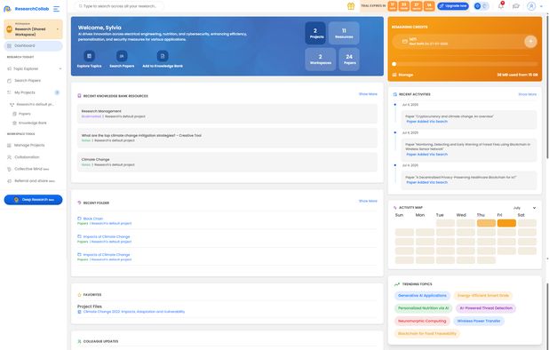Click the ResearchCollab logo
Image resolution: width=549 pixels, height=350 pixels.
(x=27, y=9)
